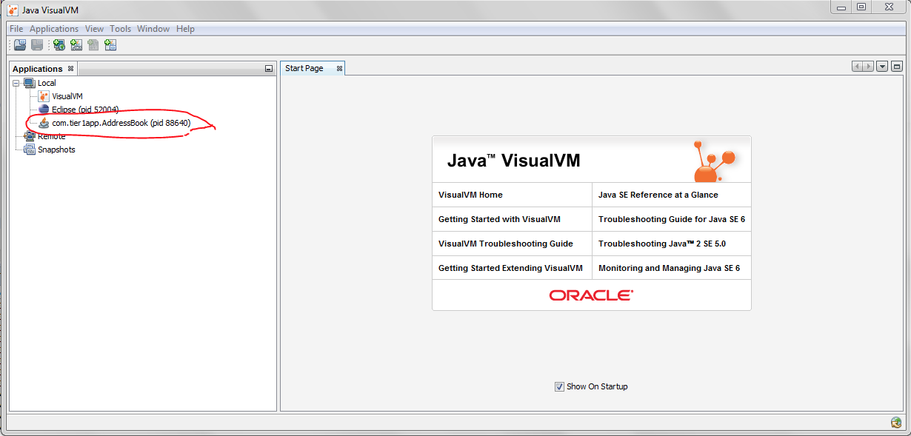Open the Tools menu
The width and height of the screenshot is (911, 436).
coord(120,28)
